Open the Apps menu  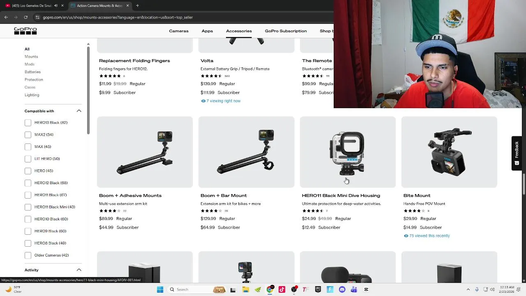pyautogui.click(x=207, y=31)
